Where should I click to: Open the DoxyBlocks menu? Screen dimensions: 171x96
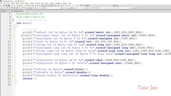click(58, 3)
